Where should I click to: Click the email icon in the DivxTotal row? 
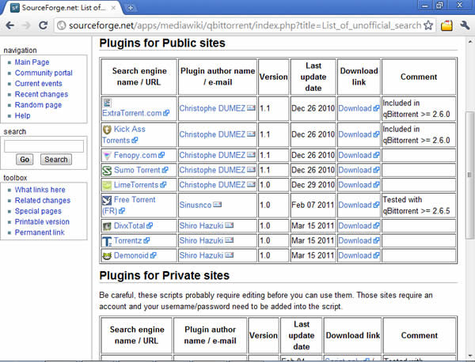[x=230, y=225]
